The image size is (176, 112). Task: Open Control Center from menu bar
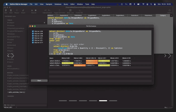tap(155, 4)
